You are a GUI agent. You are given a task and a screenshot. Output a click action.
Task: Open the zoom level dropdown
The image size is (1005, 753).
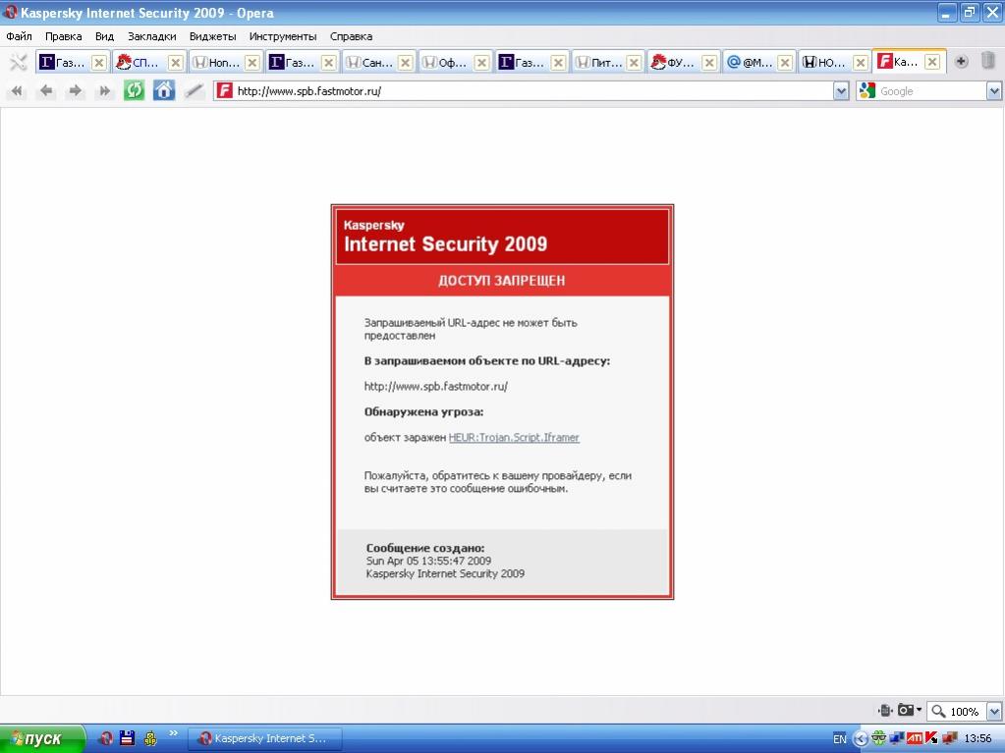pos(994,711)
